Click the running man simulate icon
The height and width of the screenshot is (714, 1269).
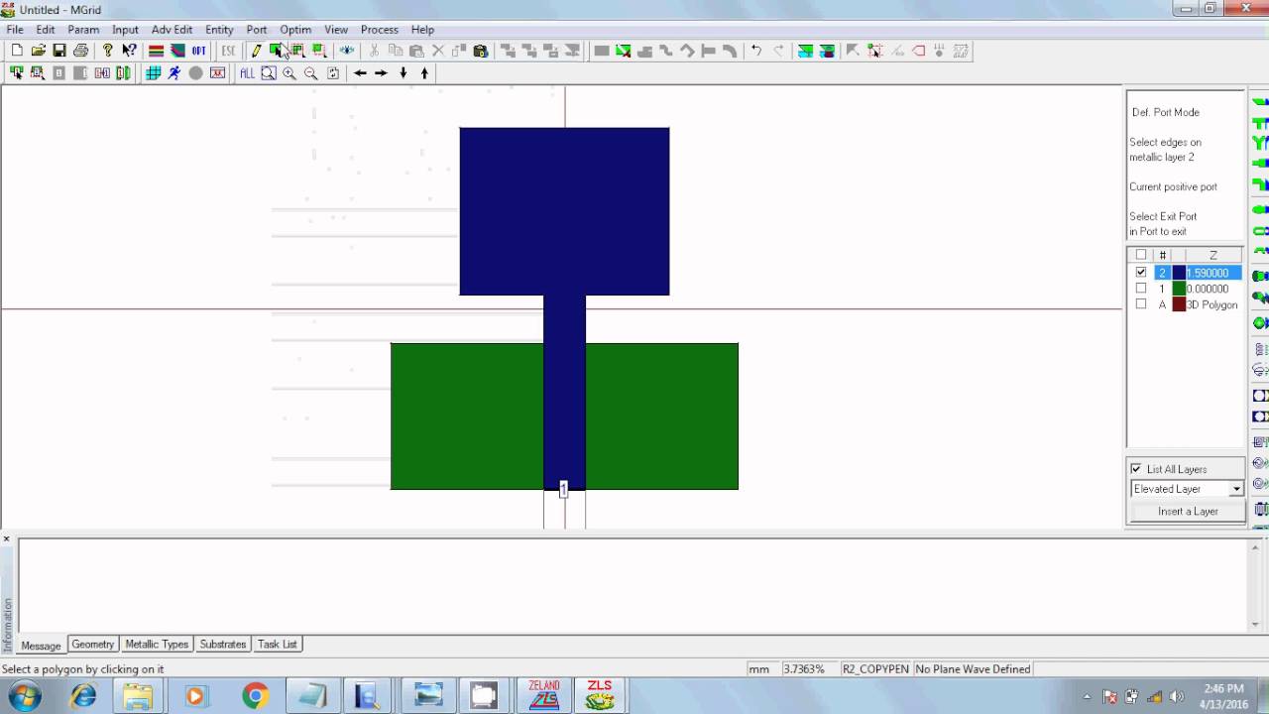pyautogui.click(x=174, y=73)
